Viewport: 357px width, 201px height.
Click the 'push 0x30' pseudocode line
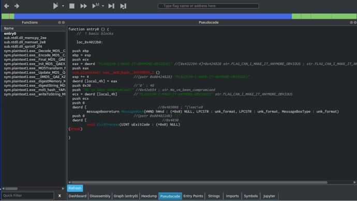coord(81,85)
